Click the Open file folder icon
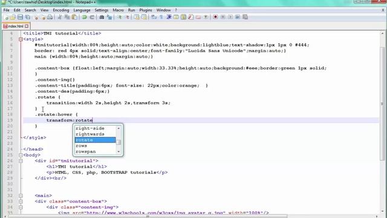 tap(13, 17)
